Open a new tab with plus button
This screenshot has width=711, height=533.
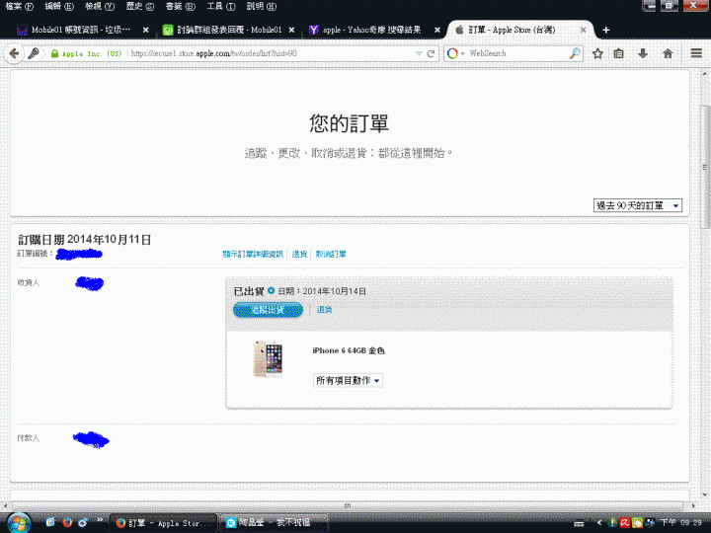tap(605, 30)
